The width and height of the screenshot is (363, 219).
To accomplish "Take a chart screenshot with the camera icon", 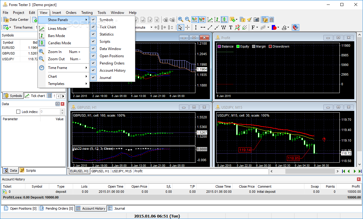I will click(256, 20).
